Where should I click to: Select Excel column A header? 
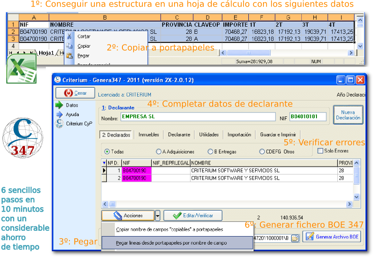pyautogui.click(x=34, y=18)
